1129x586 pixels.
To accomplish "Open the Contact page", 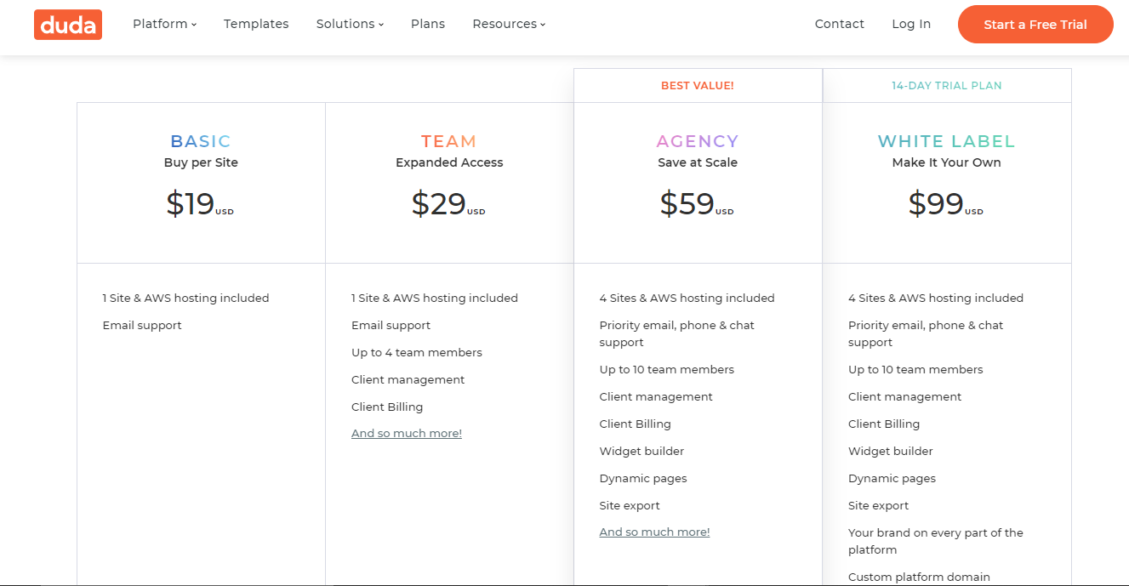I will (x=839, y=24).
